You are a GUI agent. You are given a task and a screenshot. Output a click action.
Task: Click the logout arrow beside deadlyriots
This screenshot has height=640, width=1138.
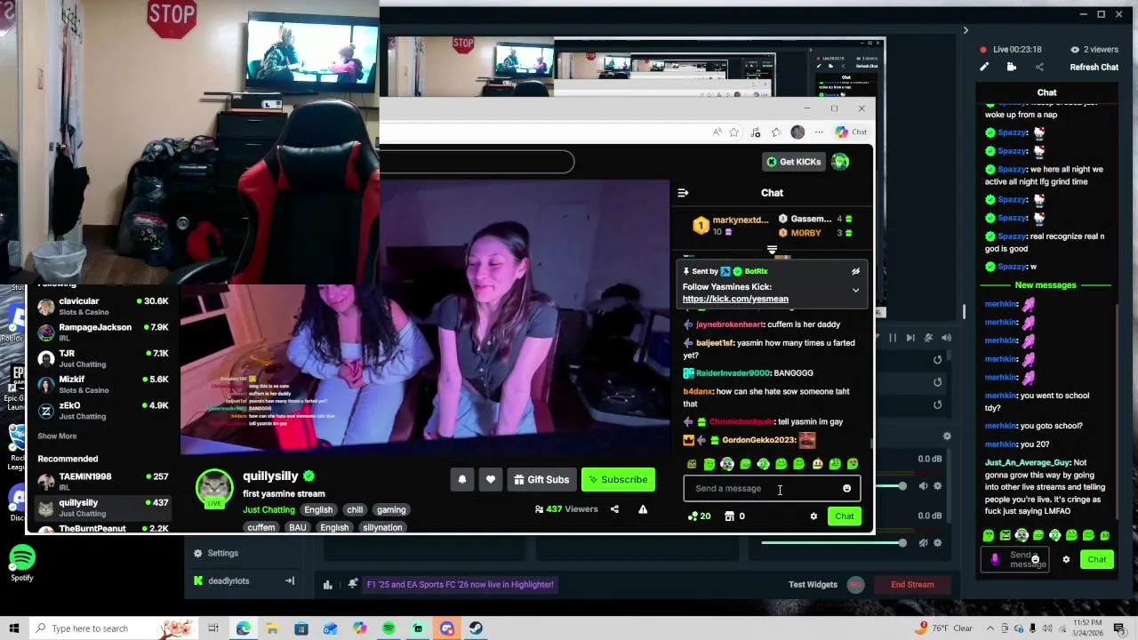tap(289, 580)
